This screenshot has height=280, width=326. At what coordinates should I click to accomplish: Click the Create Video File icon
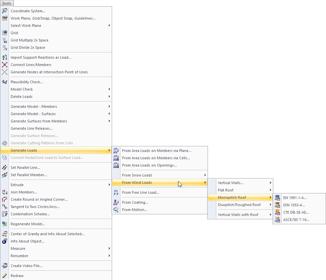tap(5, 266)
